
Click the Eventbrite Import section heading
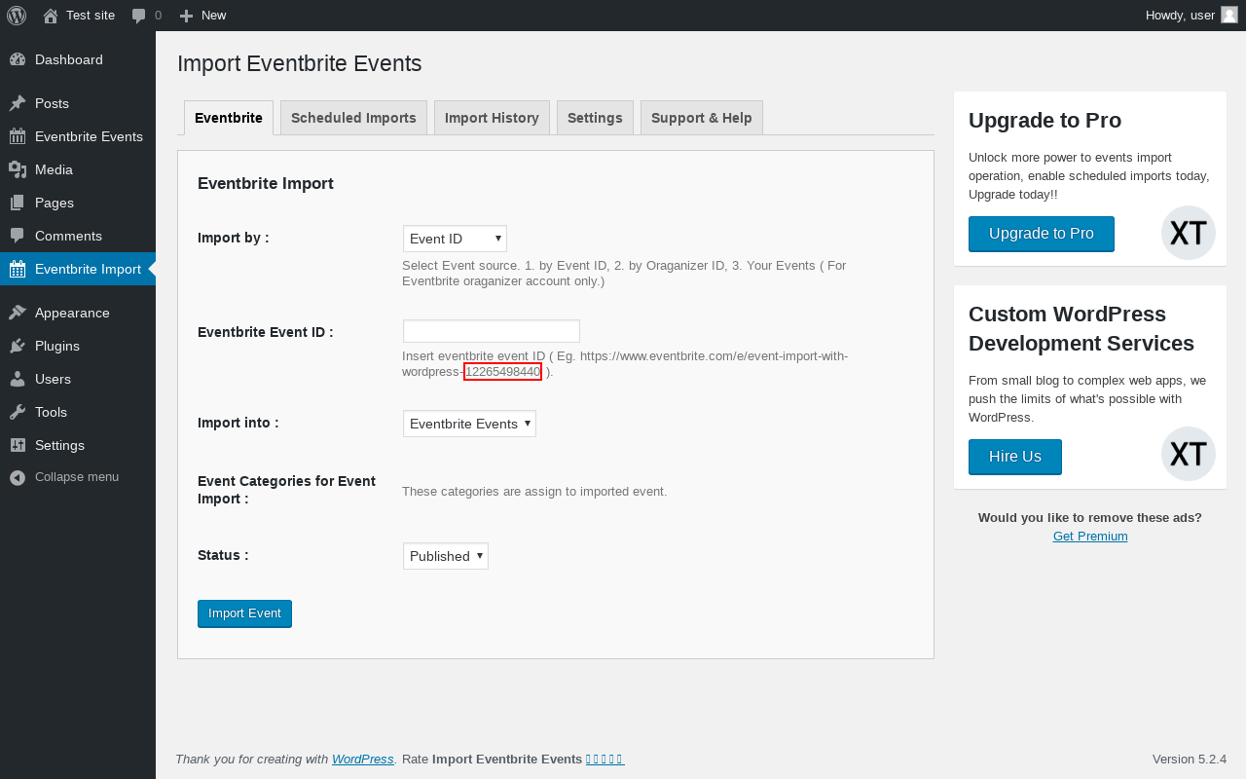pos(266,183)
